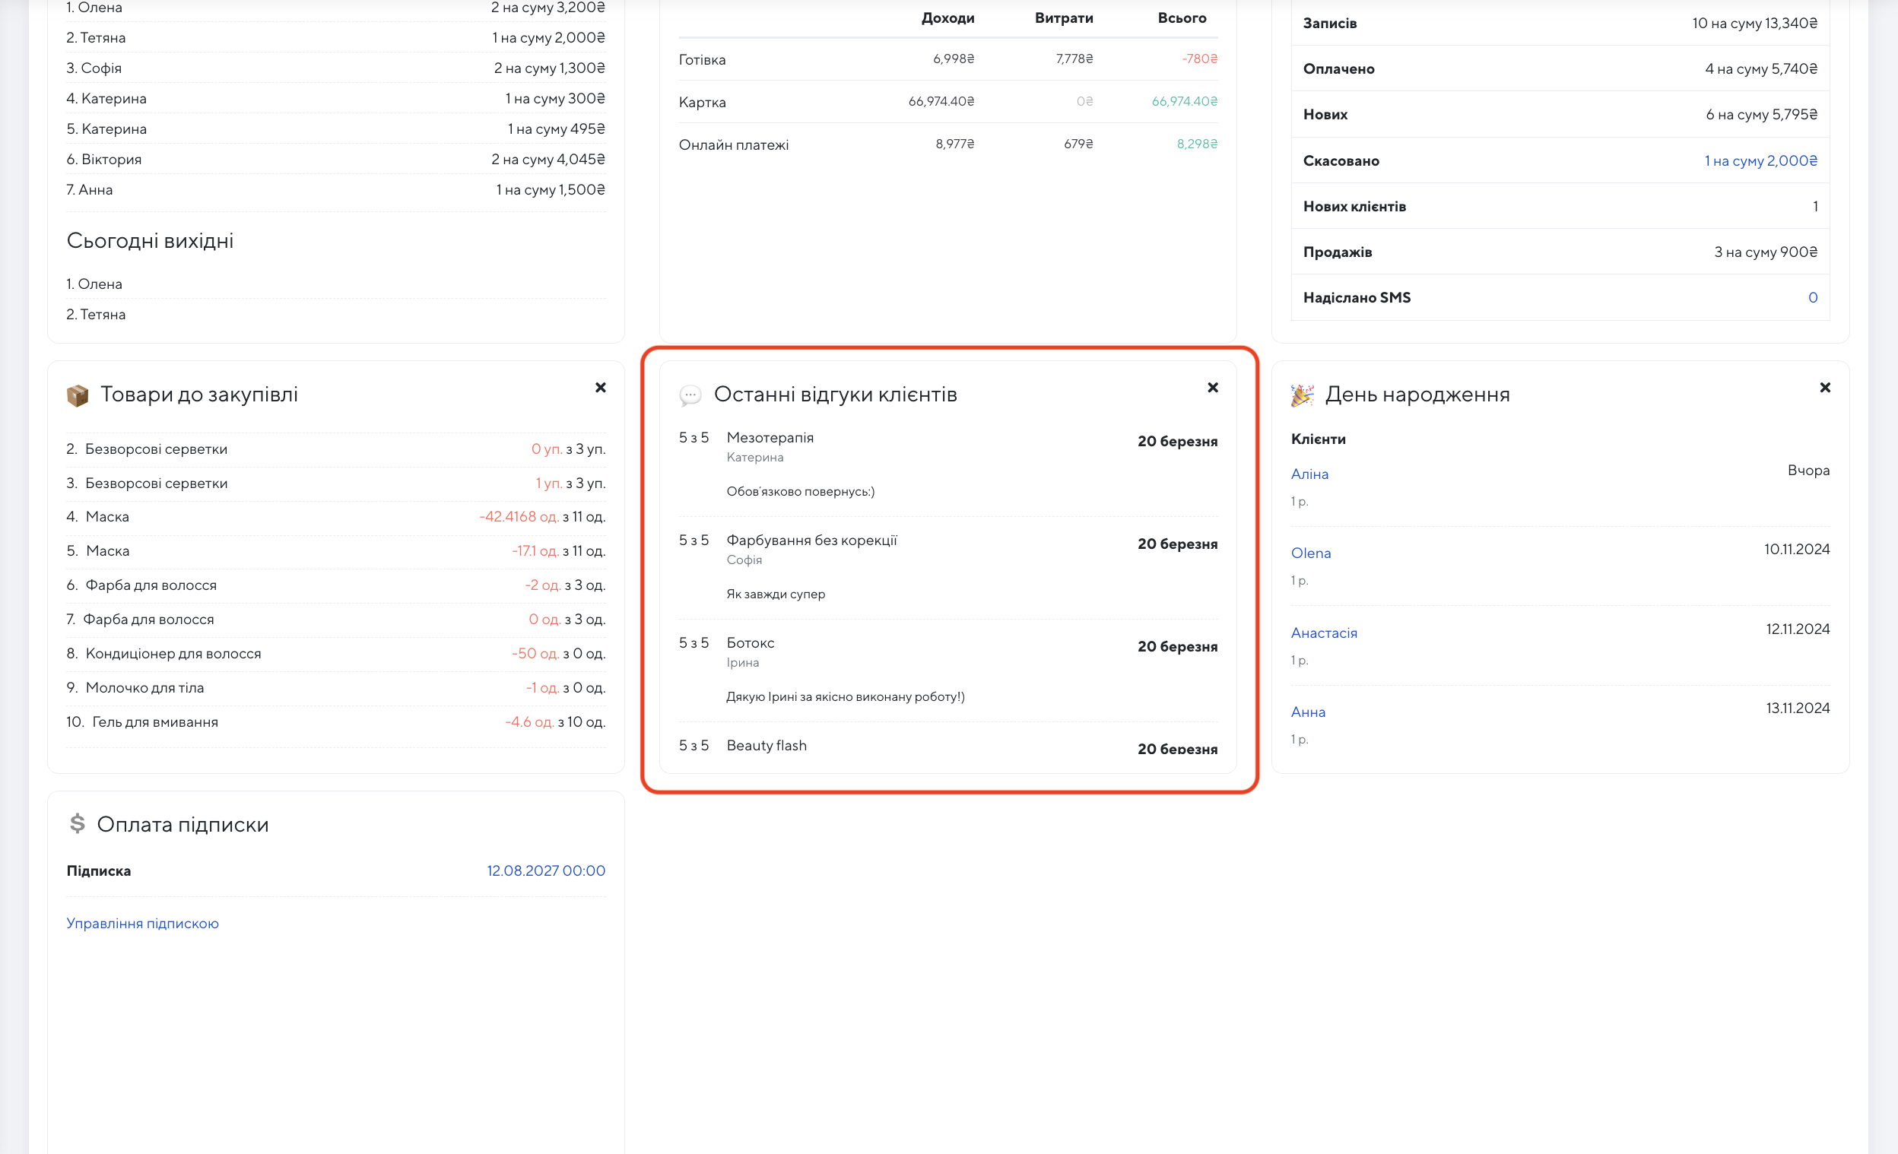Click the Beauty flash review entry
The image size is (1898, 1154).
(766, 745)
